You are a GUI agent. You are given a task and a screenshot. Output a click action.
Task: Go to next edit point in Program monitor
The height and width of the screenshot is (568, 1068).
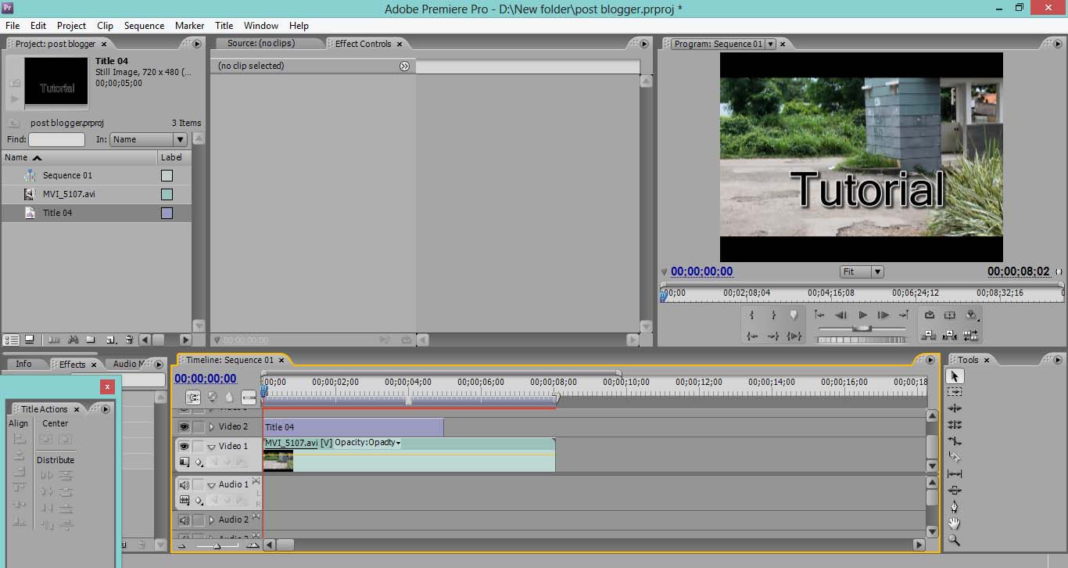905,315
